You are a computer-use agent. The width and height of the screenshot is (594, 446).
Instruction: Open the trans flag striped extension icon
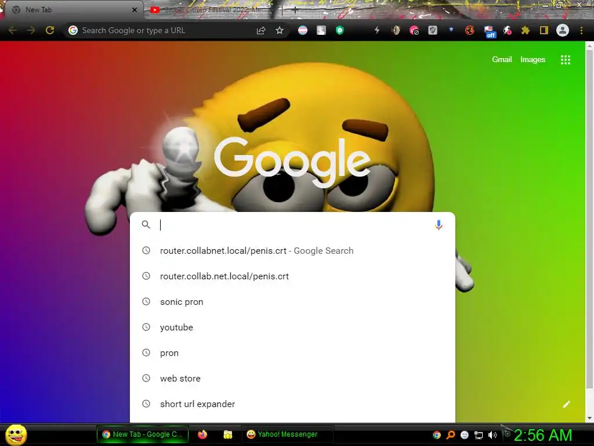click(x=303, y=30)
